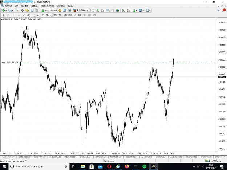Open the Navigator star folder icon
Viewport: 227px width, 170px height.
point(27,10)
